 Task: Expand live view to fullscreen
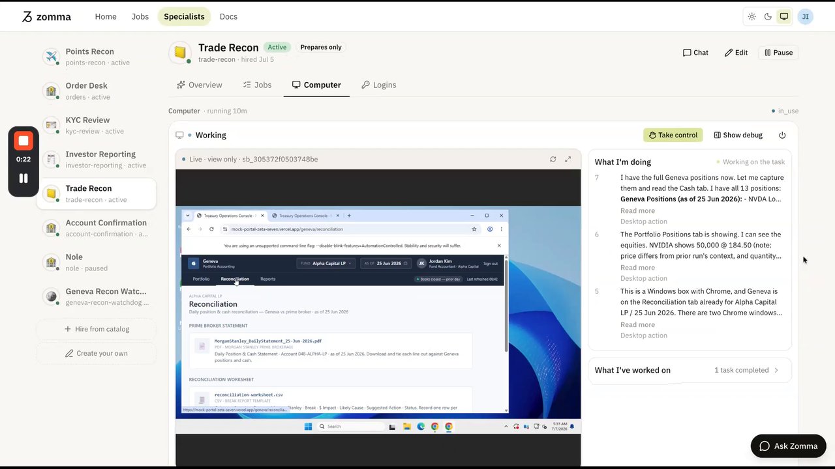click(568, 159)
